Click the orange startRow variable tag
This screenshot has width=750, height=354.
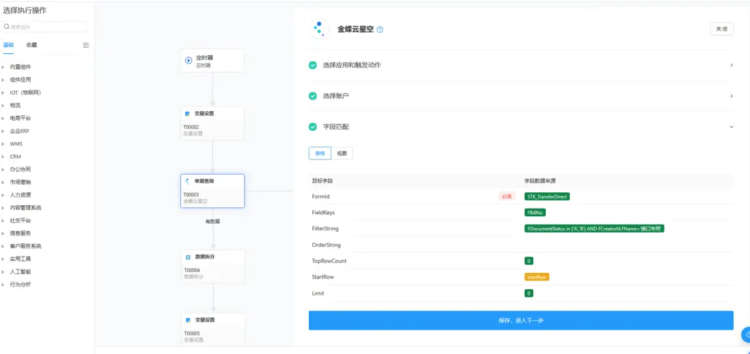[537, 277]
